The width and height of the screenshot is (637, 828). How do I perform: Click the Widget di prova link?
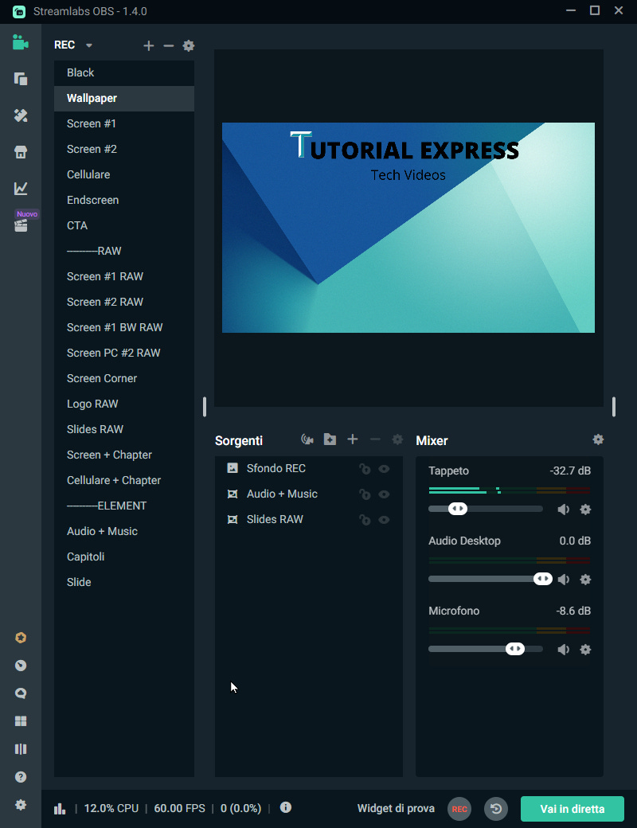click(x=396, y=808)
